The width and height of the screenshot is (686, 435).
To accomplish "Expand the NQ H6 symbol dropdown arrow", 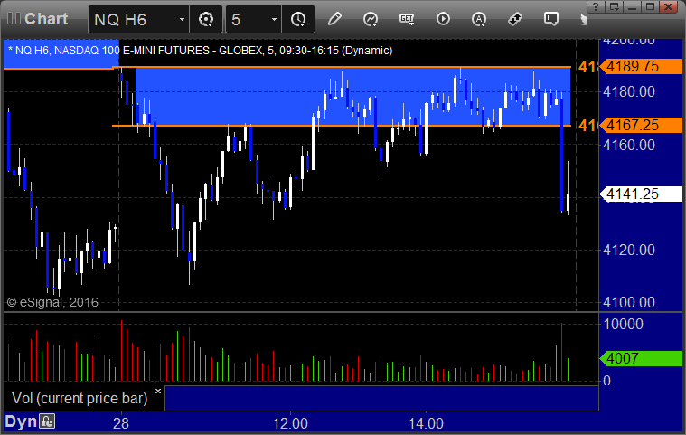I will click(x=182, y=19).
